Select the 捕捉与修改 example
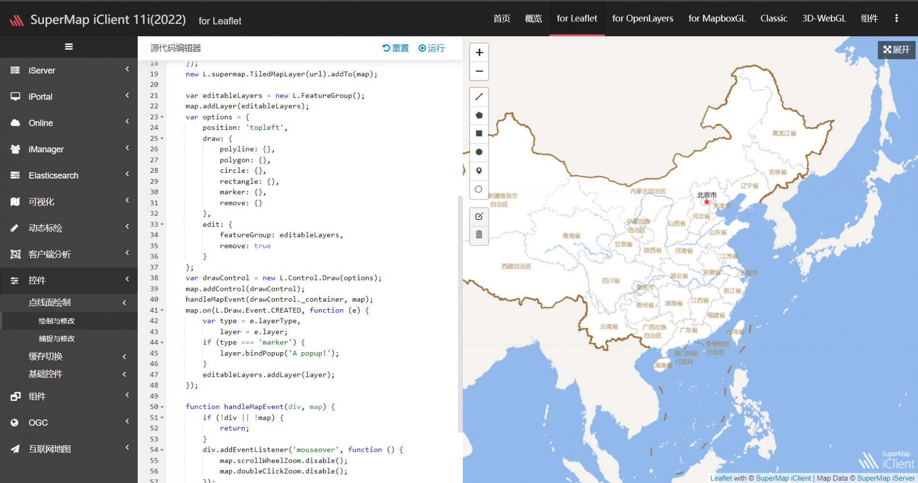The width and height of the screenshot is (918, 483). [x=57, y=339]
